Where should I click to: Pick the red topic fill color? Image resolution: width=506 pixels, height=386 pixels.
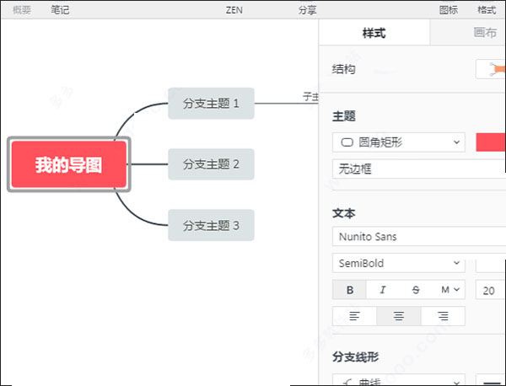pyautogui.click(x=491, y=142)
